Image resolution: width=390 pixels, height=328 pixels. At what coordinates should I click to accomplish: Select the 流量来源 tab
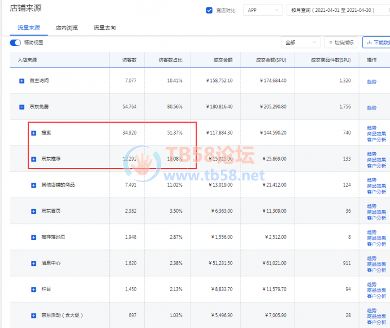pos(29,28)
